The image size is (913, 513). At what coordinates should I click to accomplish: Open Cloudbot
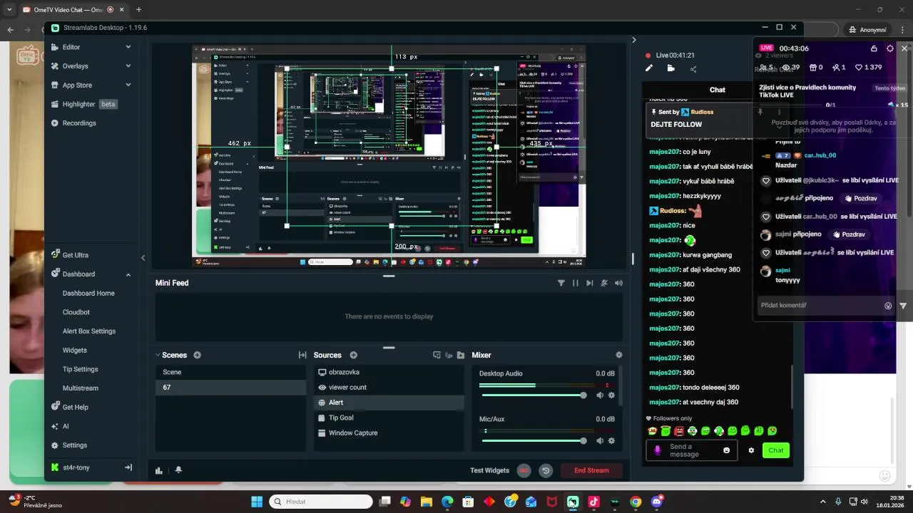click(x=76, y=312)
